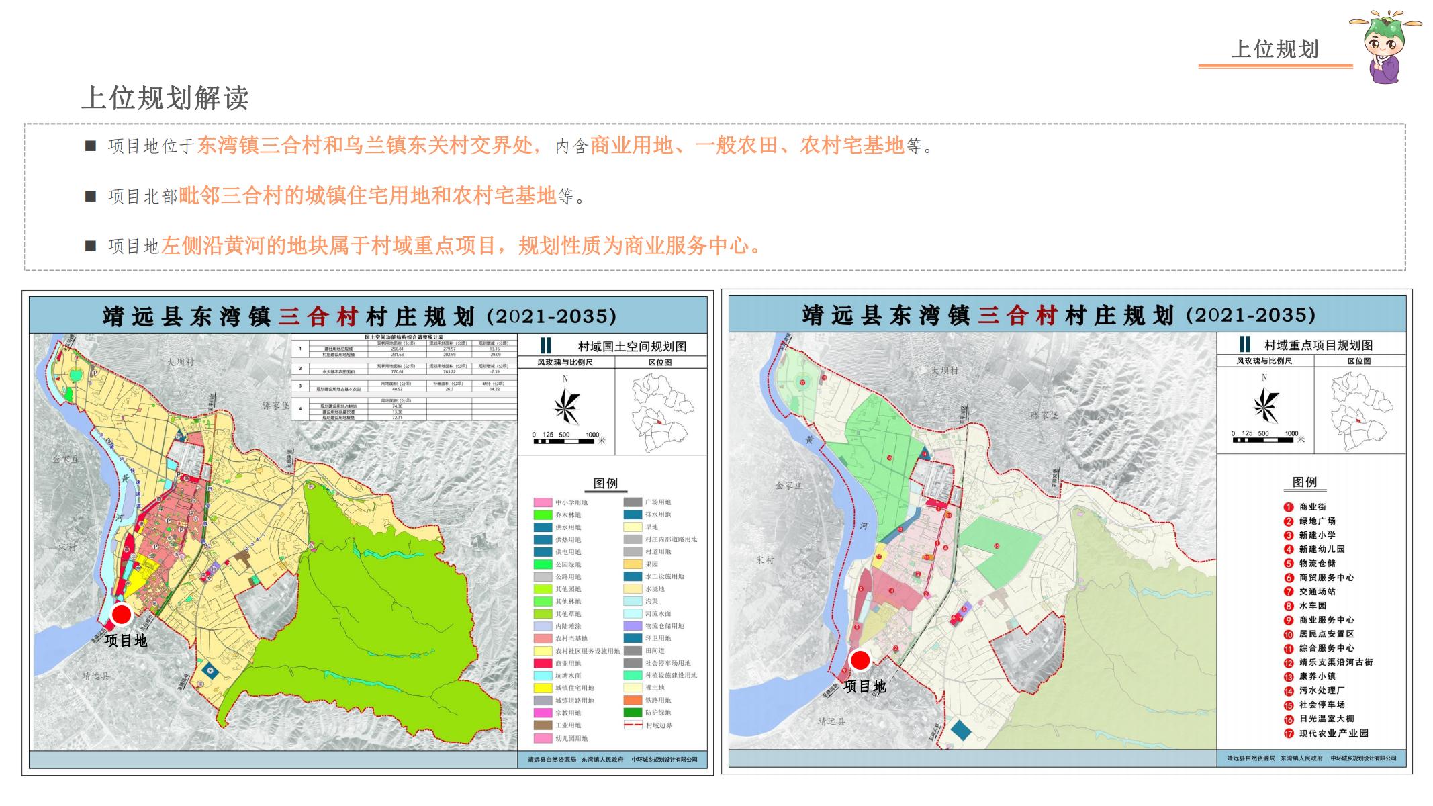The height and width of the screenshot is (806, 1433).
Task: Click the dark green 防护绿地 legend swatch
Action: coord(633,713)
